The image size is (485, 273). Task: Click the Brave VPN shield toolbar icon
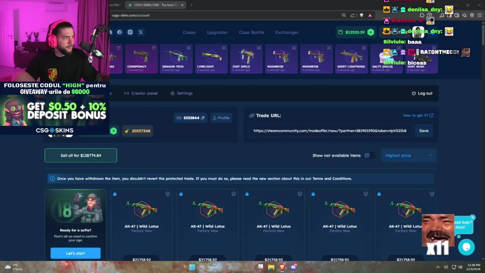472,15
